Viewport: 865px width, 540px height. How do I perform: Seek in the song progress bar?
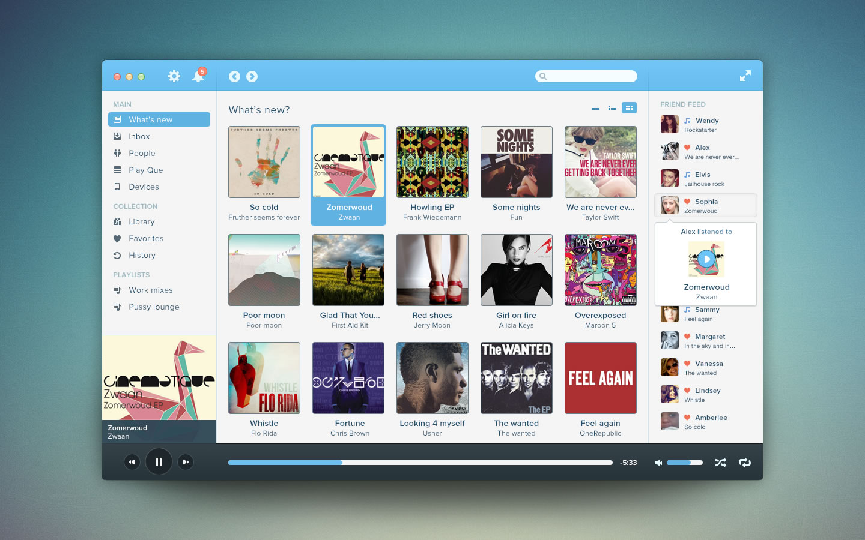point(420,463)
